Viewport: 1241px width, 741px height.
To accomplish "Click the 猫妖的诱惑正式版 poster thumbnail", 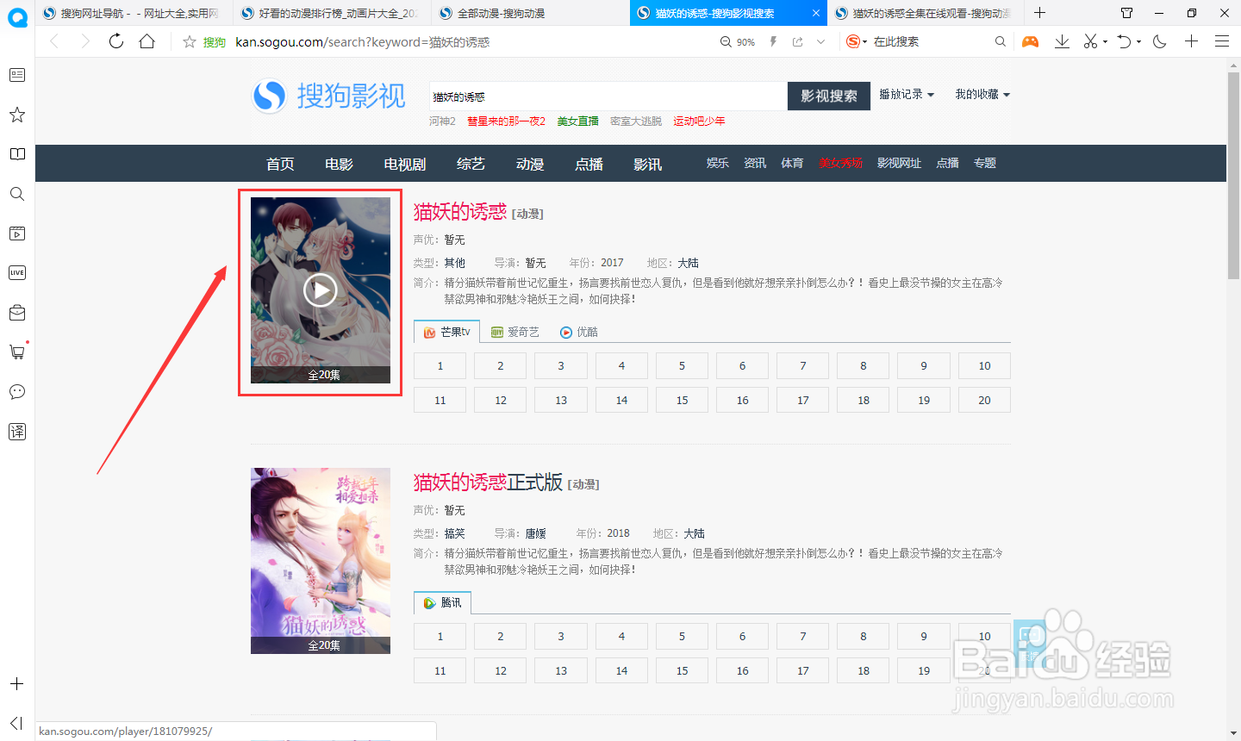I will [x=321, y=561].
